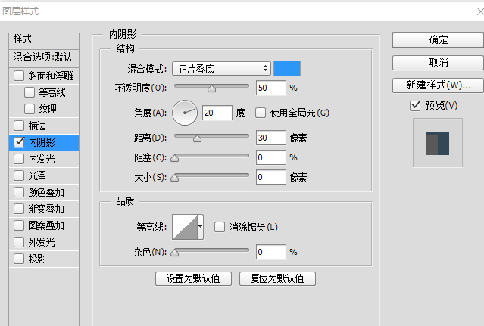Open the blue shadow color swatch

tap(287, 68)
